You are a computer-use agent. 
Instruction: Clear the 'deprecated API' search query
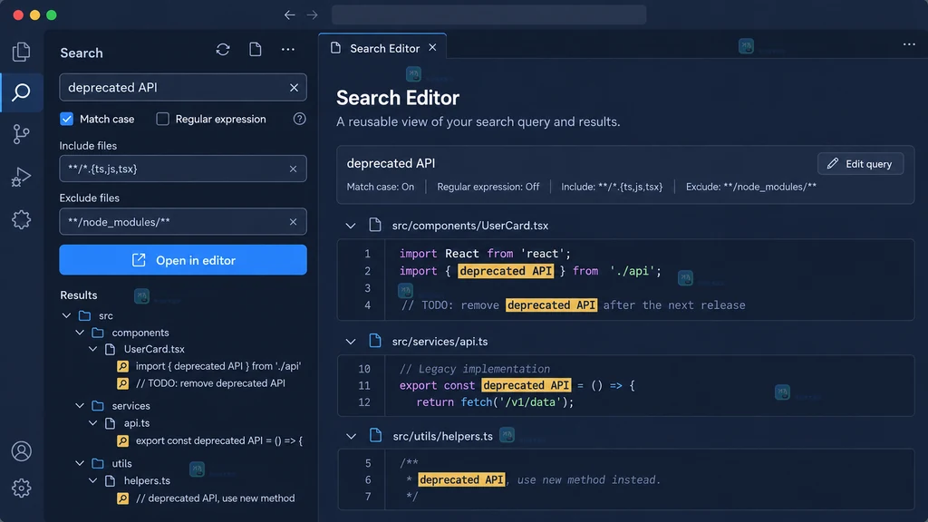(295, 88)
